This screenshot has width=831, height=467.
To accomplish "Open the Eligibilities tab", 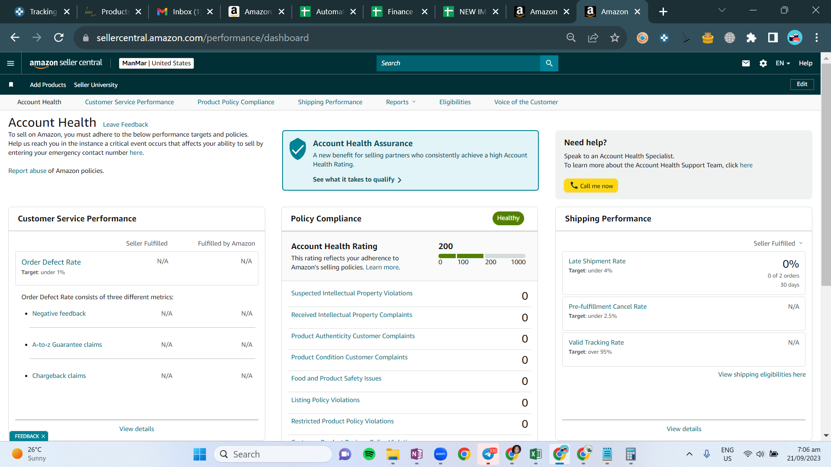I will point(455,102).
